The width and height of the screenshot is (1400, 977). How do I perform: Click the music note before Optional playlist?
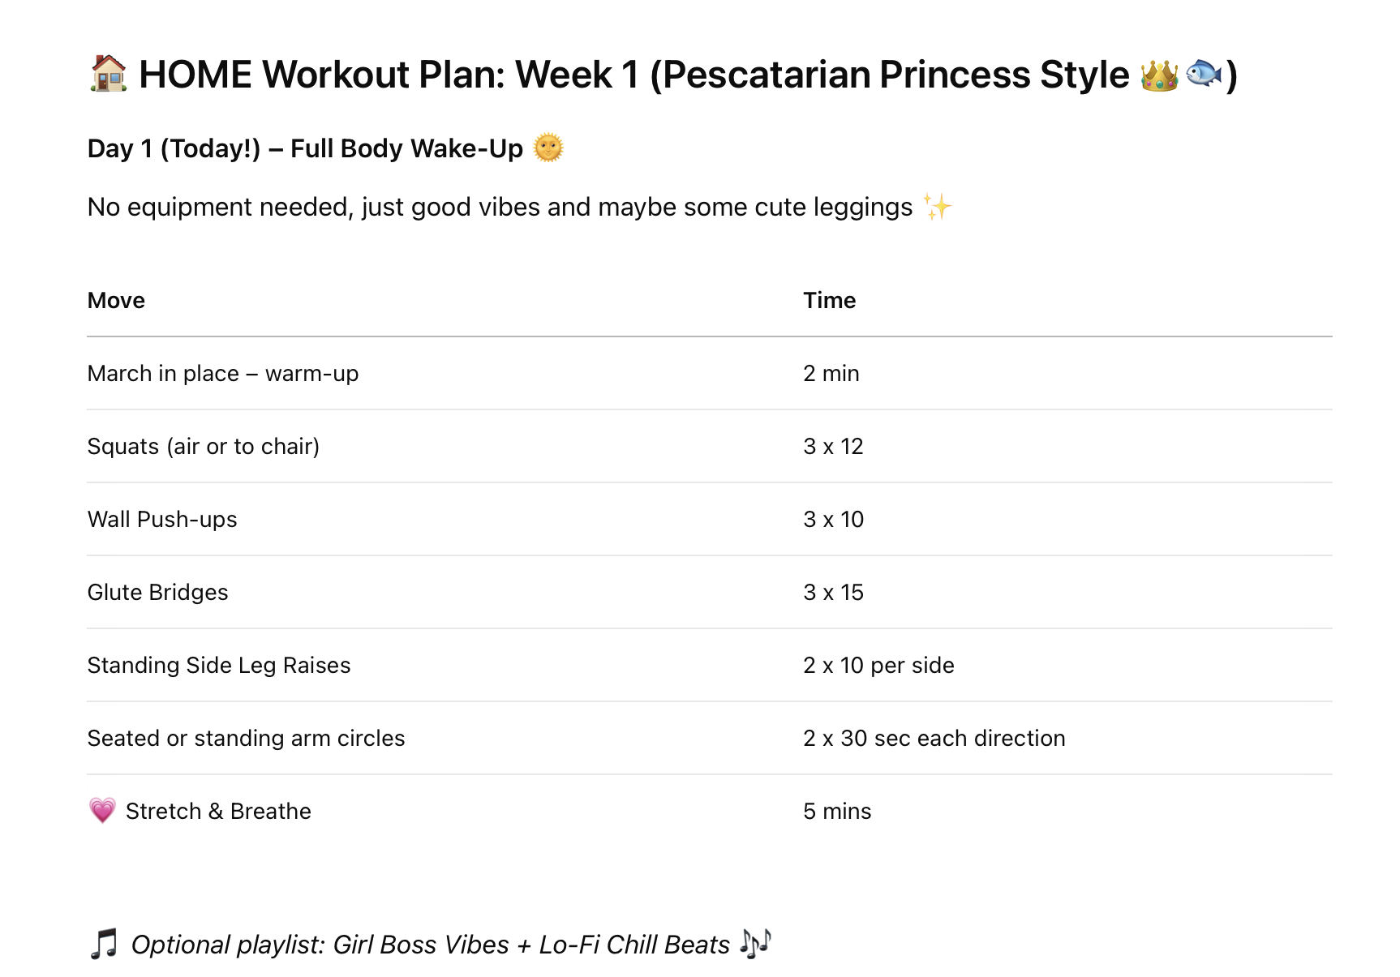[x=104, y=945]
